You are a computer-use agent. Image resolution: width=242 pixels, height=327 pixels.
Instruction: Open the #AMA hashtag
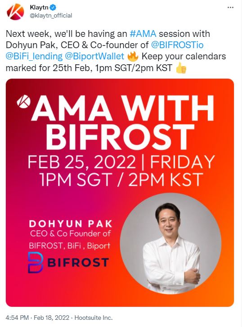point(143,34)
